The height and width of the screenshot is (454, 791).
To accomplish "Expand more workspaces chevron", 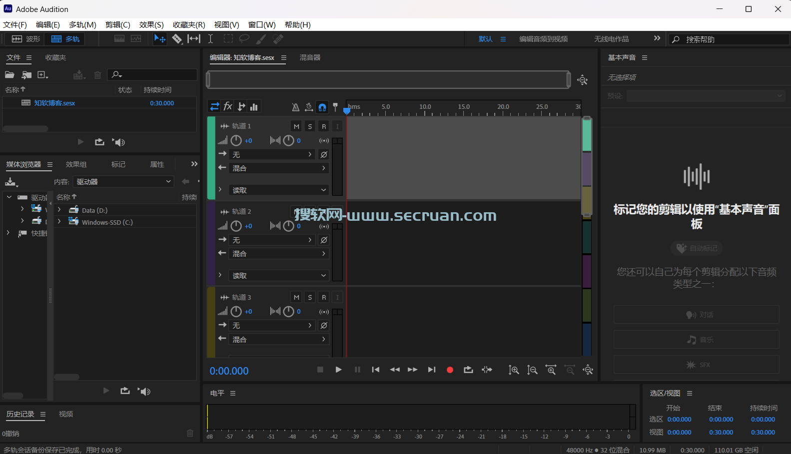I will 657,38.
